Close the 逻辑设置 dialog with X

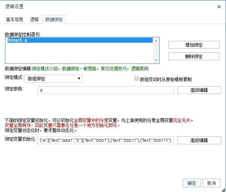219,7
